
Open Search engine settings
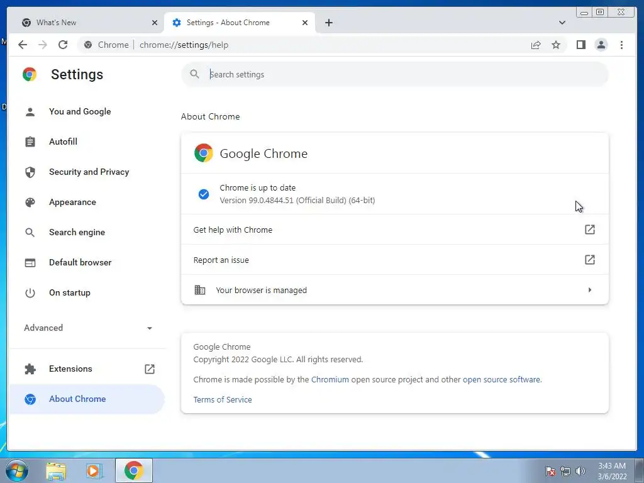tap(77, 233)
